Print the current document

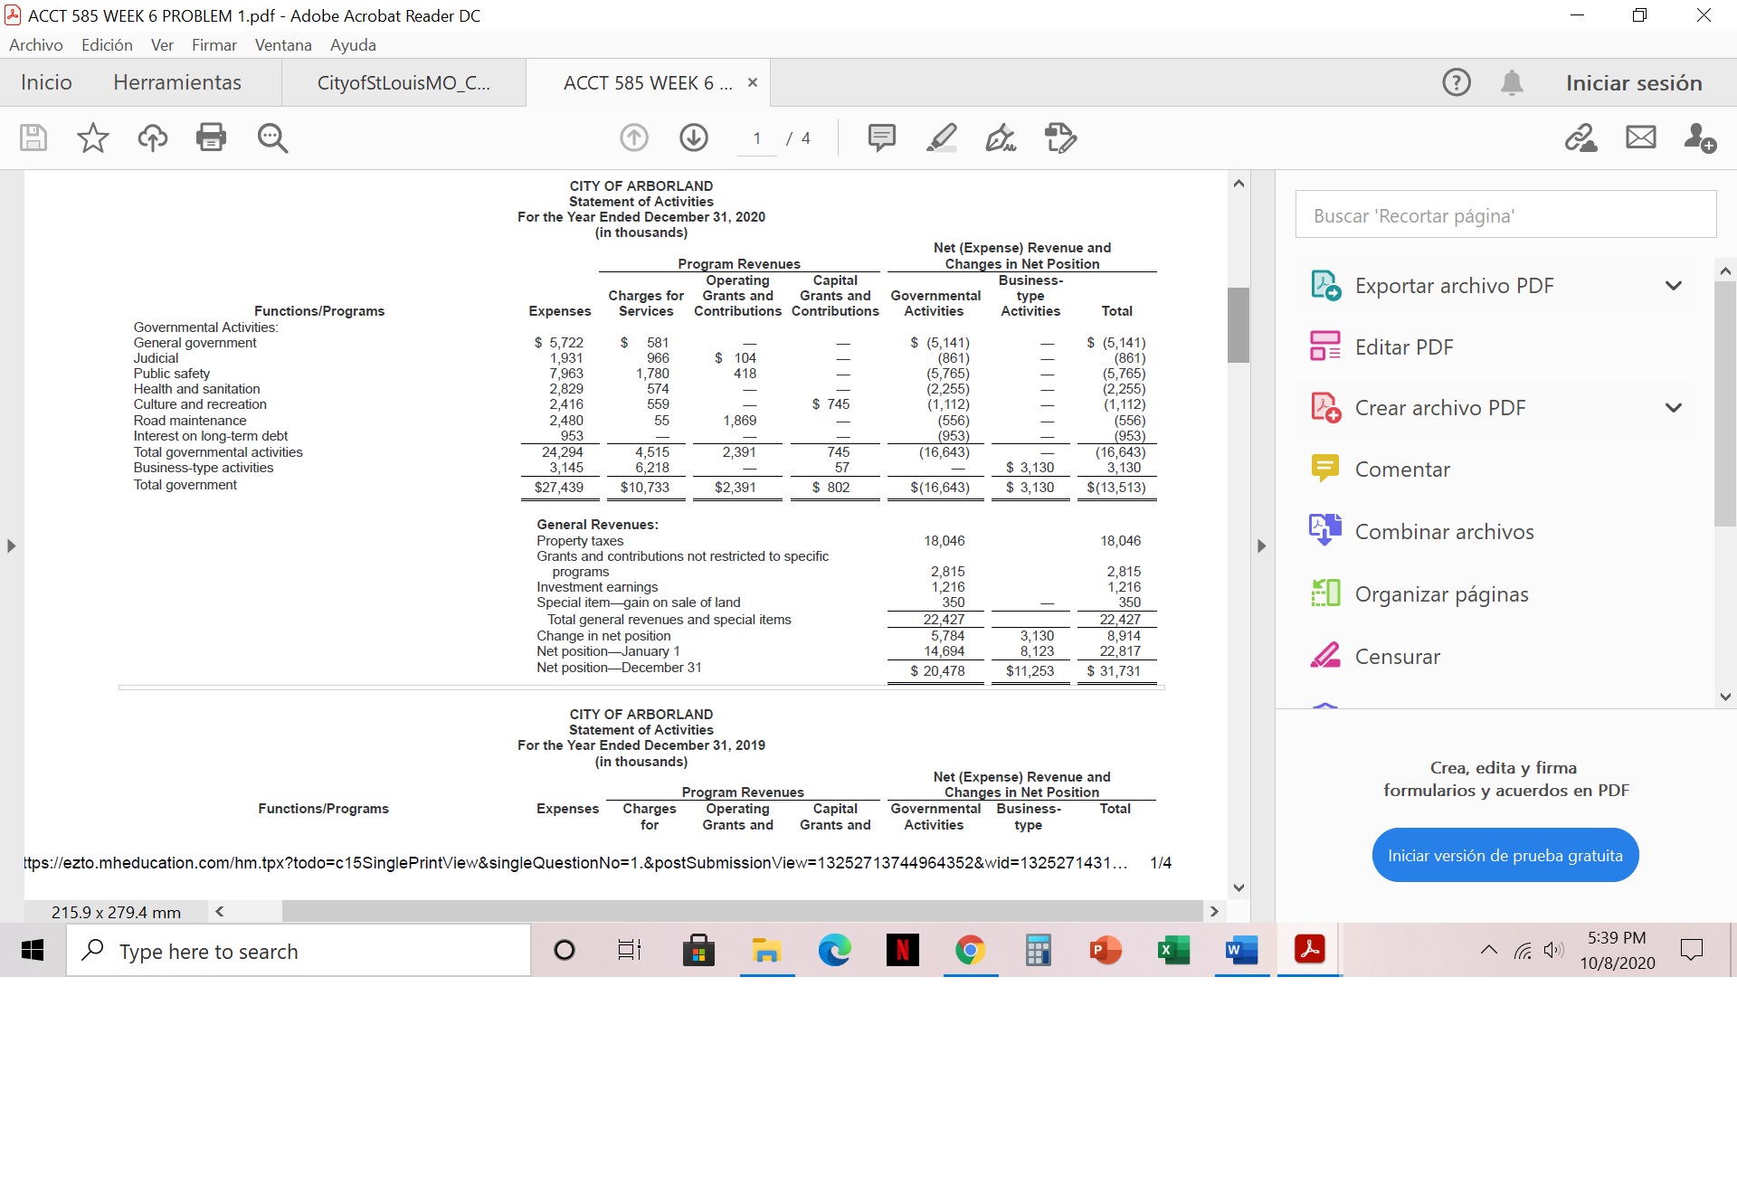pyautogui.click(x=211, y=138)
